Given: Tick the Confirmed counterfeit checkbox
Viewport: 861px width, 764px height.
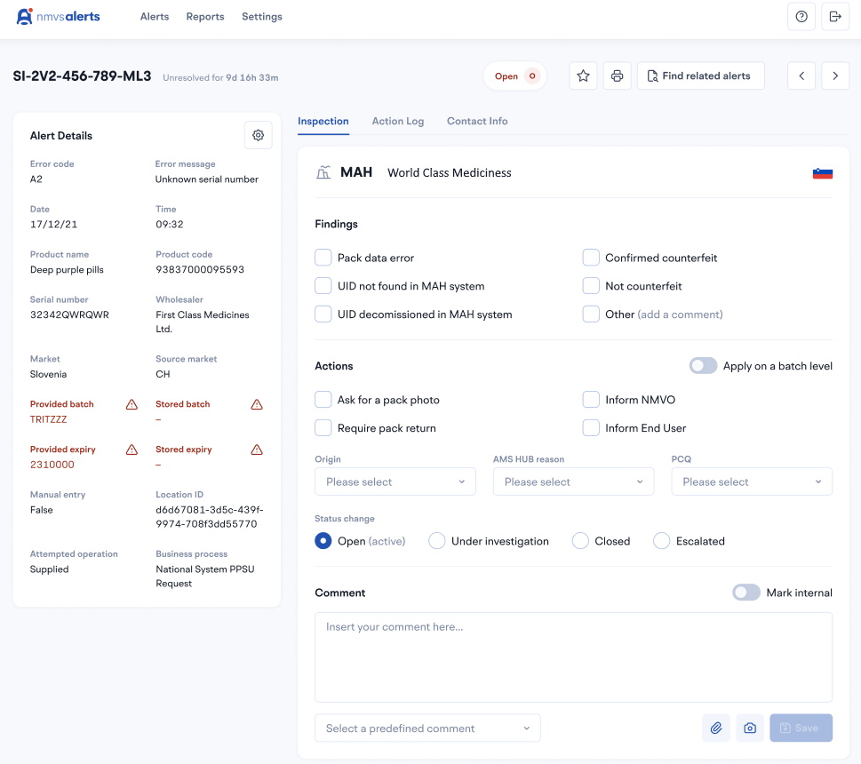Looking at the screenshot, I should tap(591, 258).
